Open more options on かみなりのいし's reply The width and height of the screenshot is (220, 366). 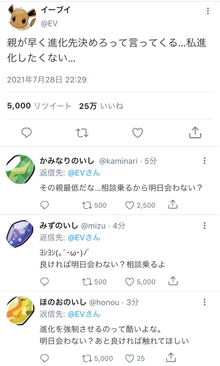click(204, 161)
